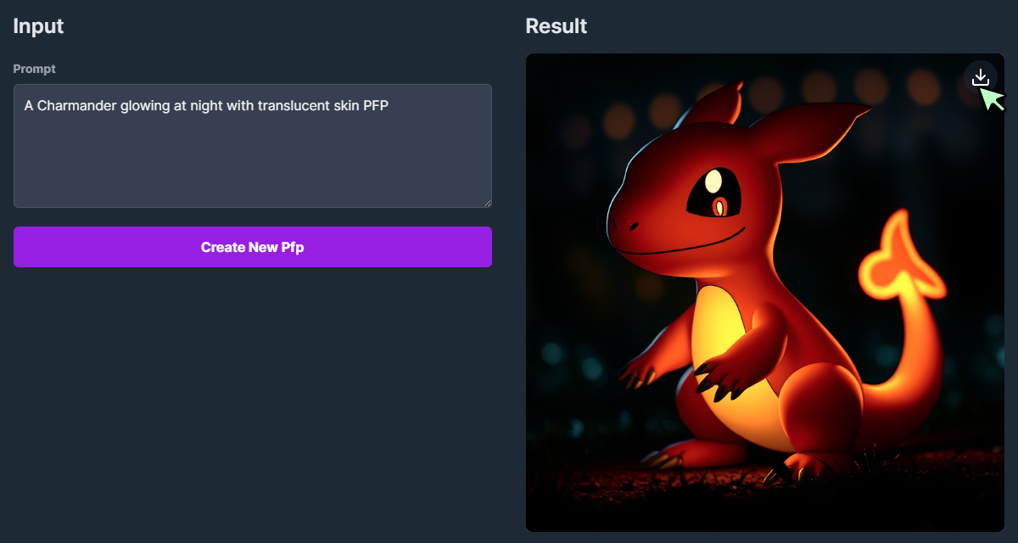The image size is (1018, 543).
Task: Download the generated Charmander image
Action: pyautogui.click(x=981, y=77)
